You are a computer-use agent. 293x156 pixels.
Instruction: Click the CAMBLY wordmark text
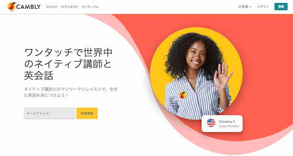coord(29,7)
